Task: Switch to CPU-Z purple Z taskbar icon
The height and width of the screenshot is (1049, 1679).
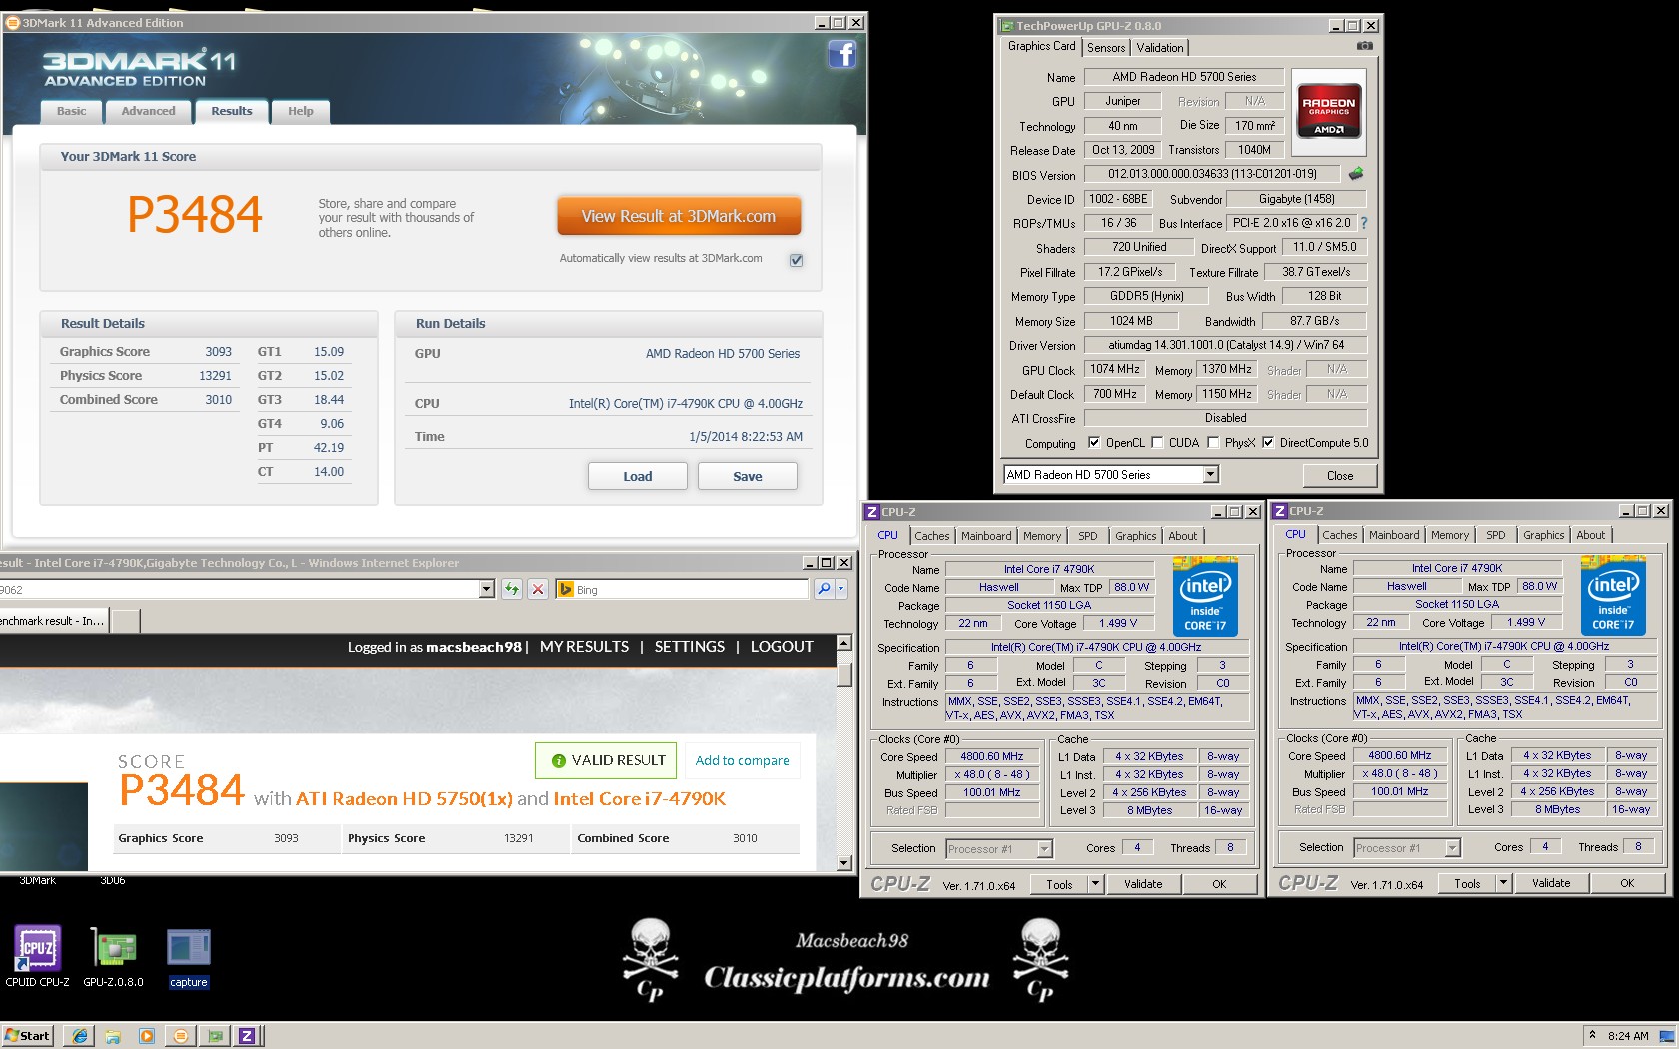Action: point(247,1036)
